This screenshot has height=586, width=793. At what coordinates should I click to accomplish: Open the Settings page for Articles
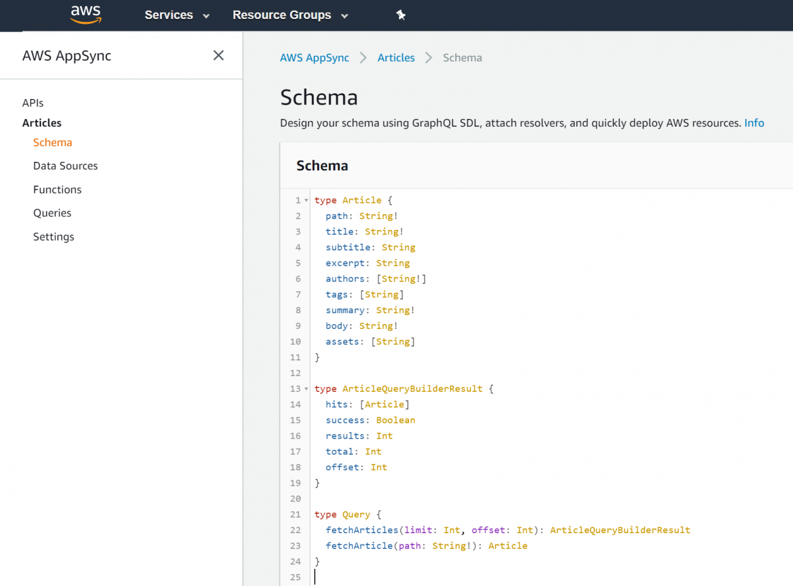point(54,237)
